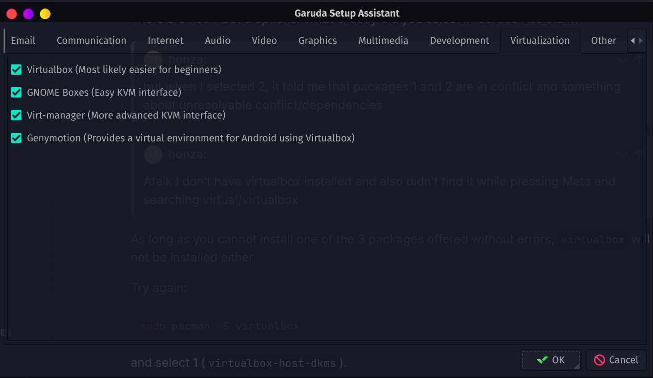Click the yellow window button in title bar
The image size is (653, 378).
pos(45,14)
